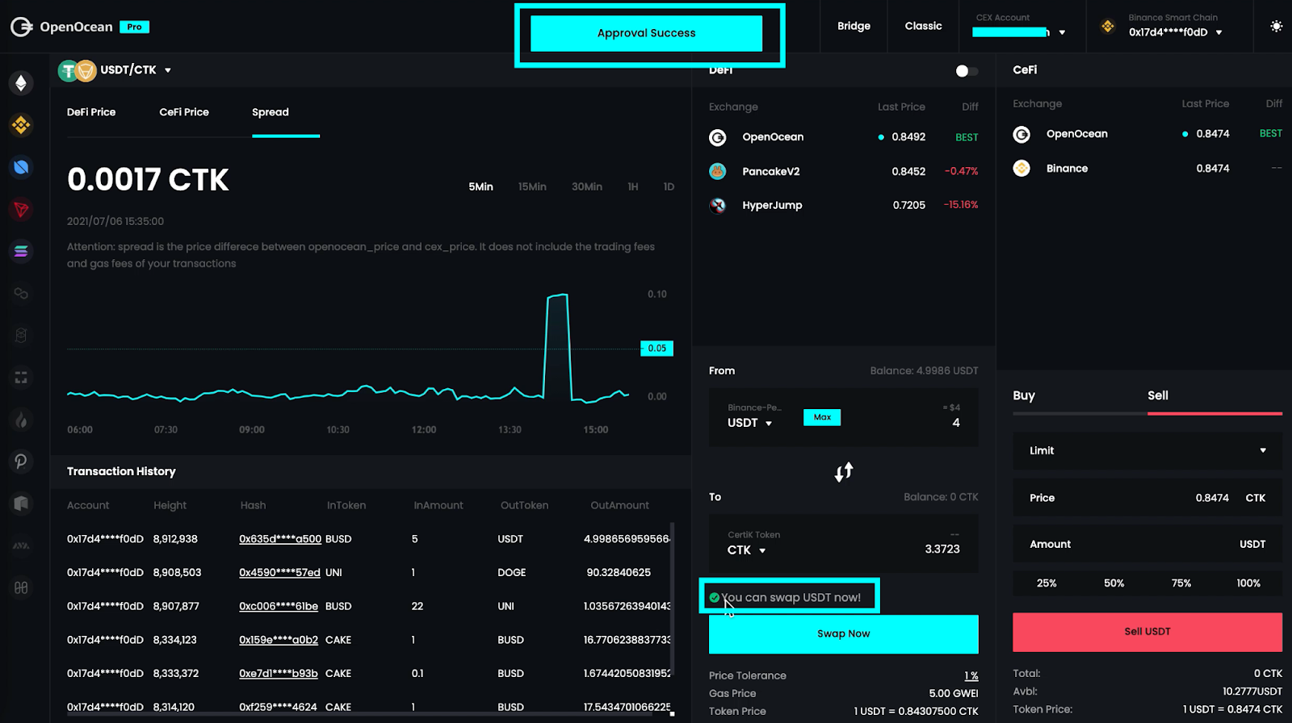Open the From token USDT dropdown
Viewport: 1292px width, 723px height.
click(x=749, y=423)
